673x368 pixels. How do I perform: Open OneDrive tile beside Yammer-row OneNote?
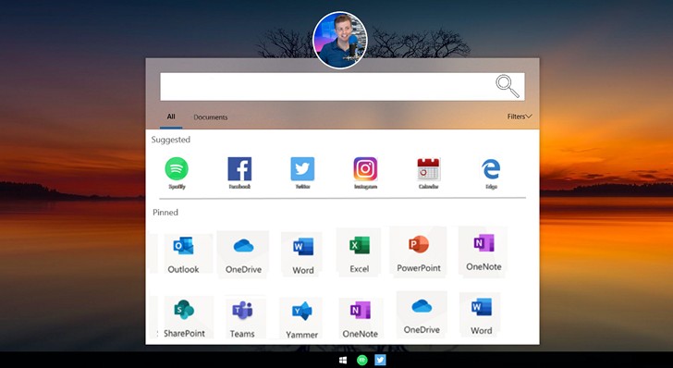point(422,314)
